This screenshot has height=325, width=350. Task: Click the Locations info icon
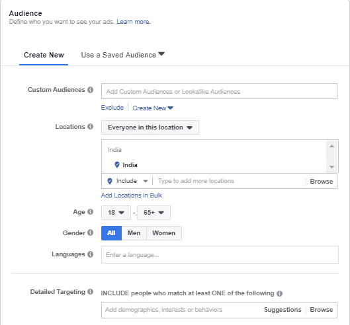(x=90, y=127)
